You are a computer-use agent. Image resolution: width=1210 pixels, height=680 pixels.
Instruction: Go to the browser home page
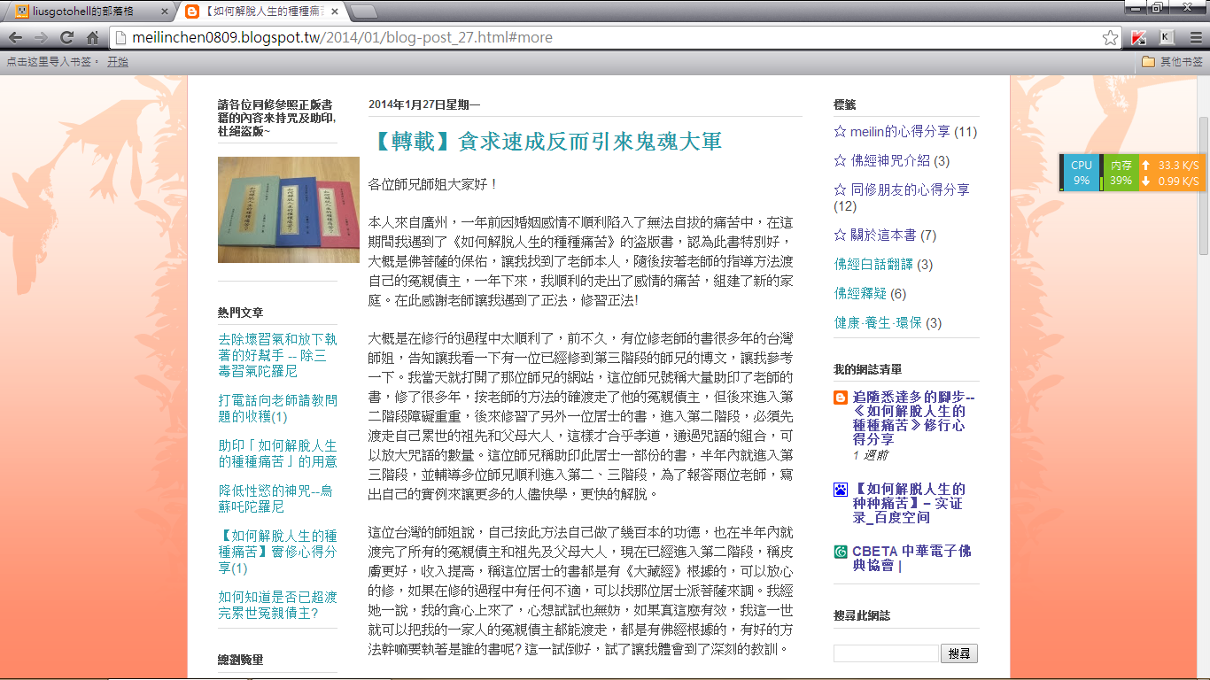(x=92, y=38)
